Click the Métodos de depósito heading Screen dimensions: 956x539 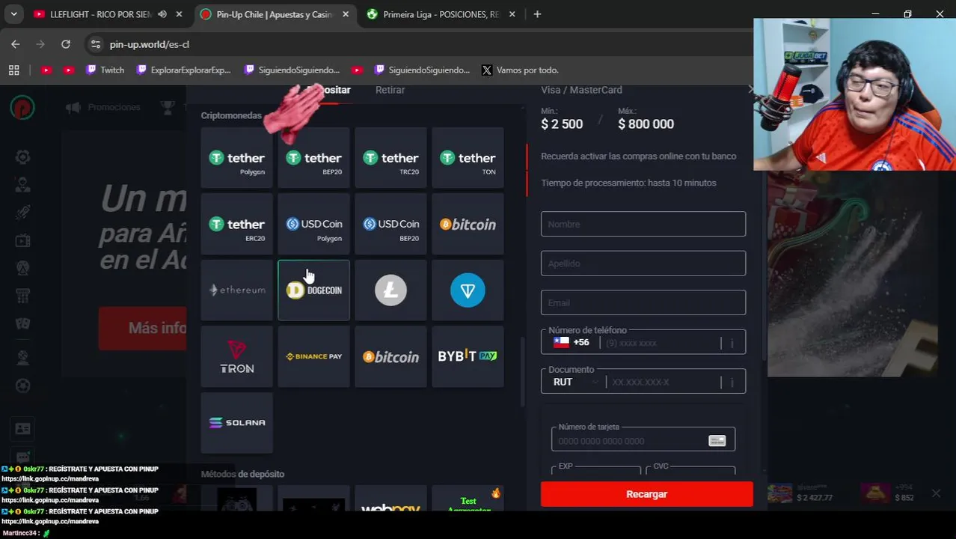(x=242, y=474)
